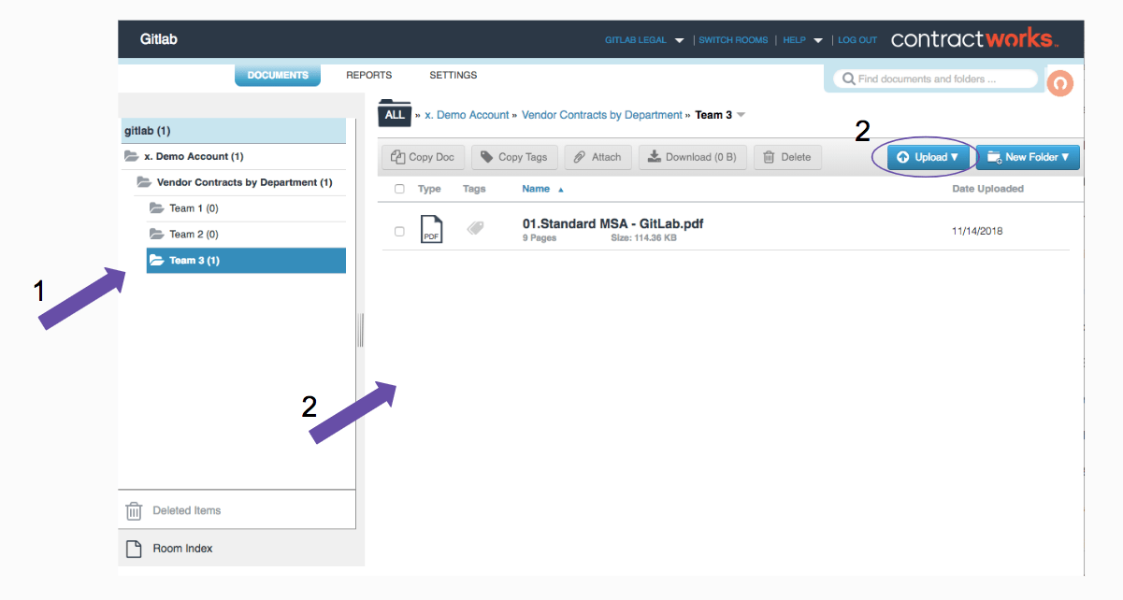Expand the Team 3 breadcrumb dropdown arrow

[x=741, y=115]
